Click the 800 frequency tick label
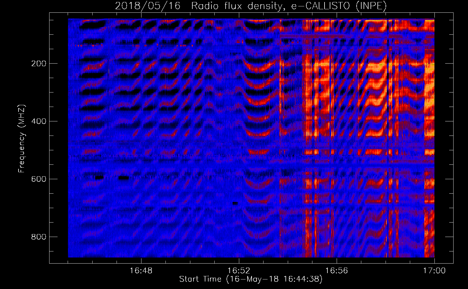This screenshot has width=468, height=289. [x=39, y=237]
